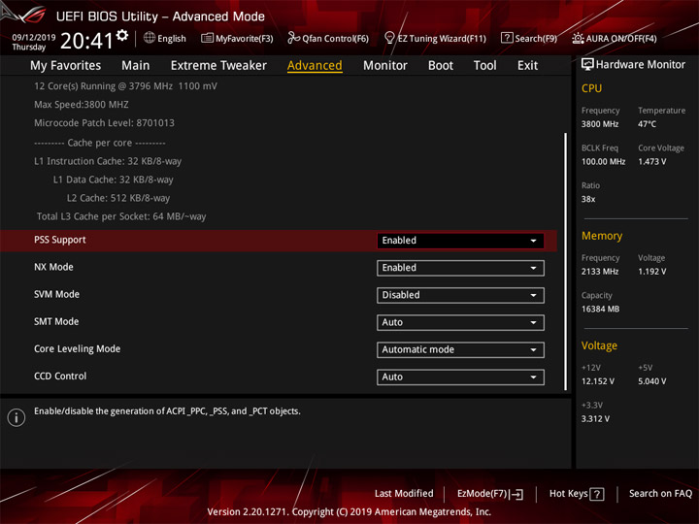Click the EZ Tuning Wizard bulb icon
This screenshot has height=524, width=699.
point(389,38)
